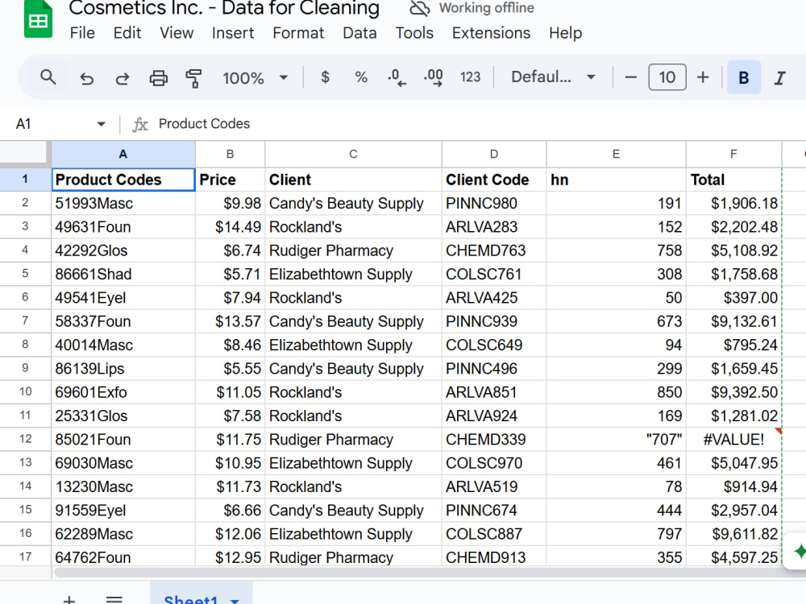Increase decimal places

coord(434,77)
